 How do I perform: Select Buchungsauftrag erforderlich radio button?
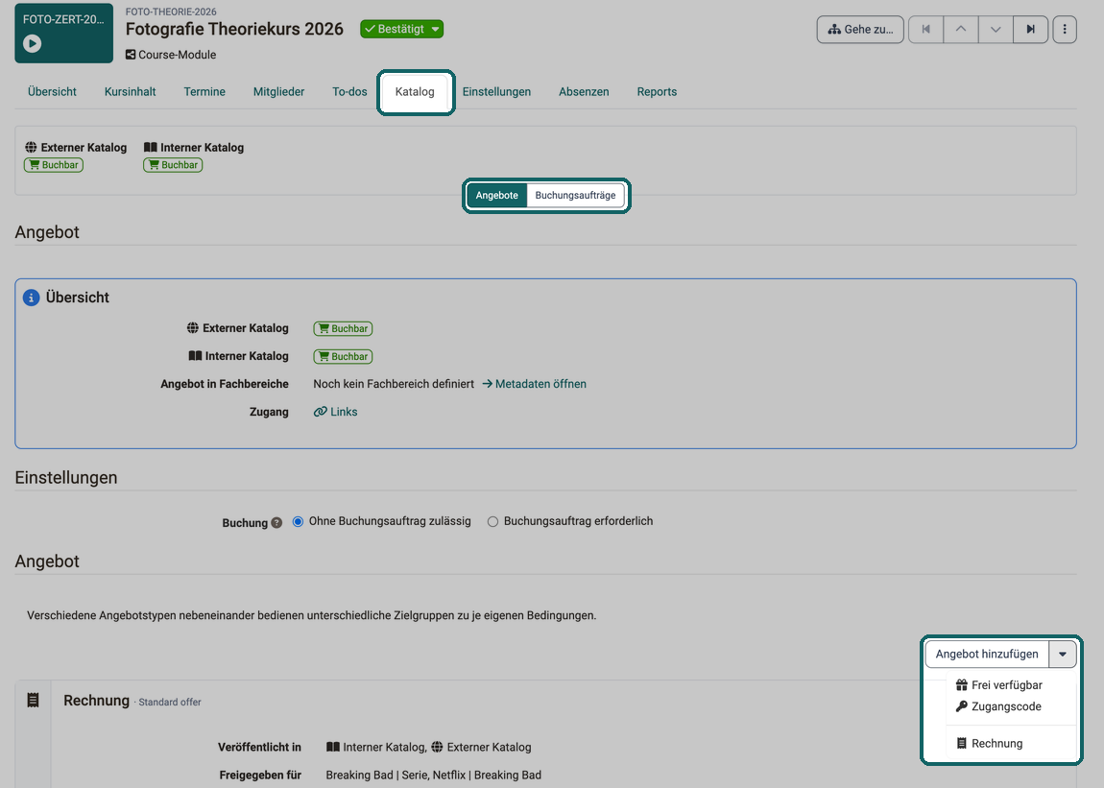click(492, 522)
